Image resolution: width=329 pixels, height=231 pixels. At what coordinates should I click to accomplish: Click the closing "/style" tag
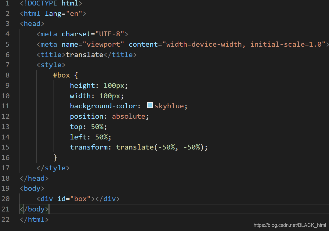pyautogui.click(x=53, y=168)
